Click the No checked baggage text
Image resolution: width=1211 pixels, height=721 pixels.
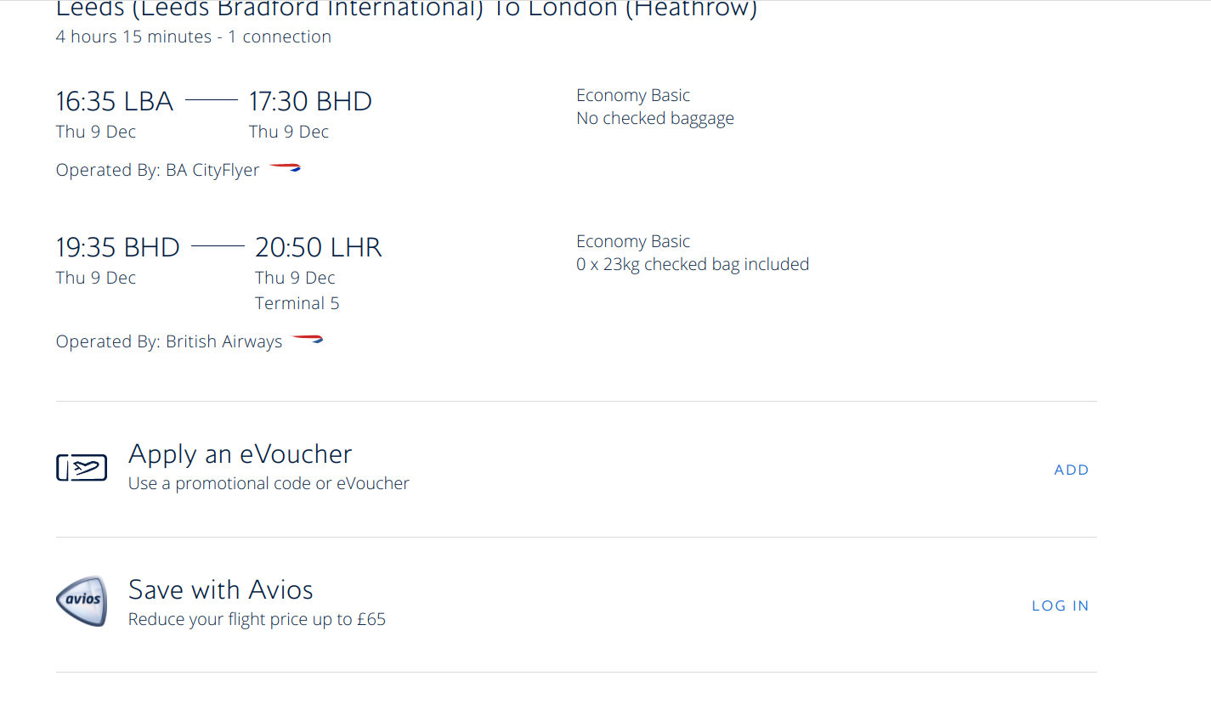[654, 118]
